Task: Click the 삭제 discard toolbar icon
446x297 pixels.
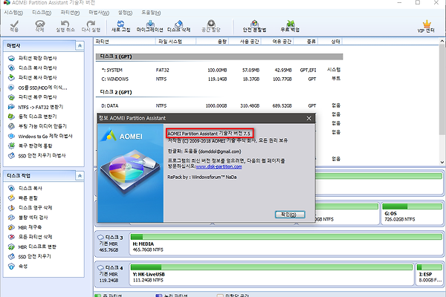Action: click(40, 26)
